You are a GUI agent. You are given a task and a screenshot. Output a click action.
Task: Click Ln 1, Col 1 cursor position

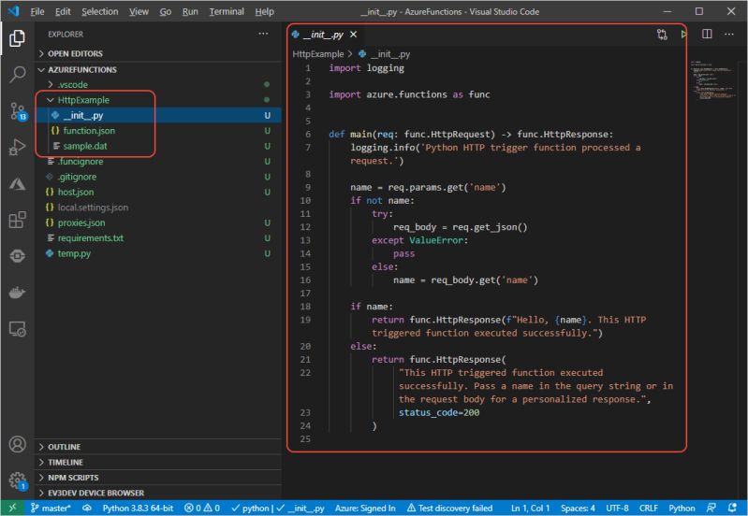coord(531,508)
